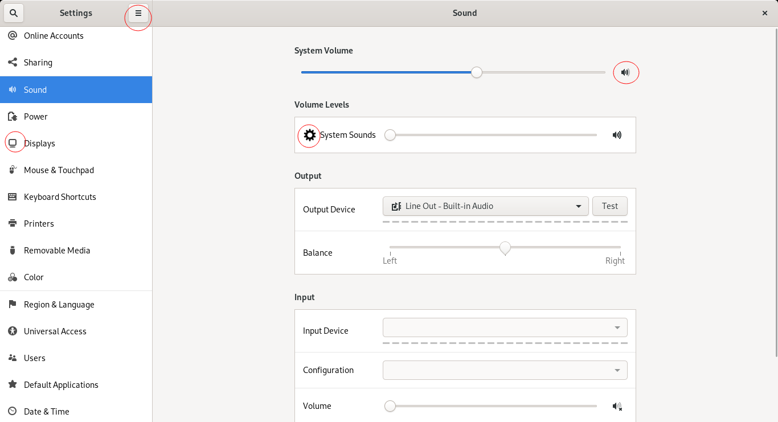Click the "Volume Levels" heading
778x422 pixels.
click(322, 105)
